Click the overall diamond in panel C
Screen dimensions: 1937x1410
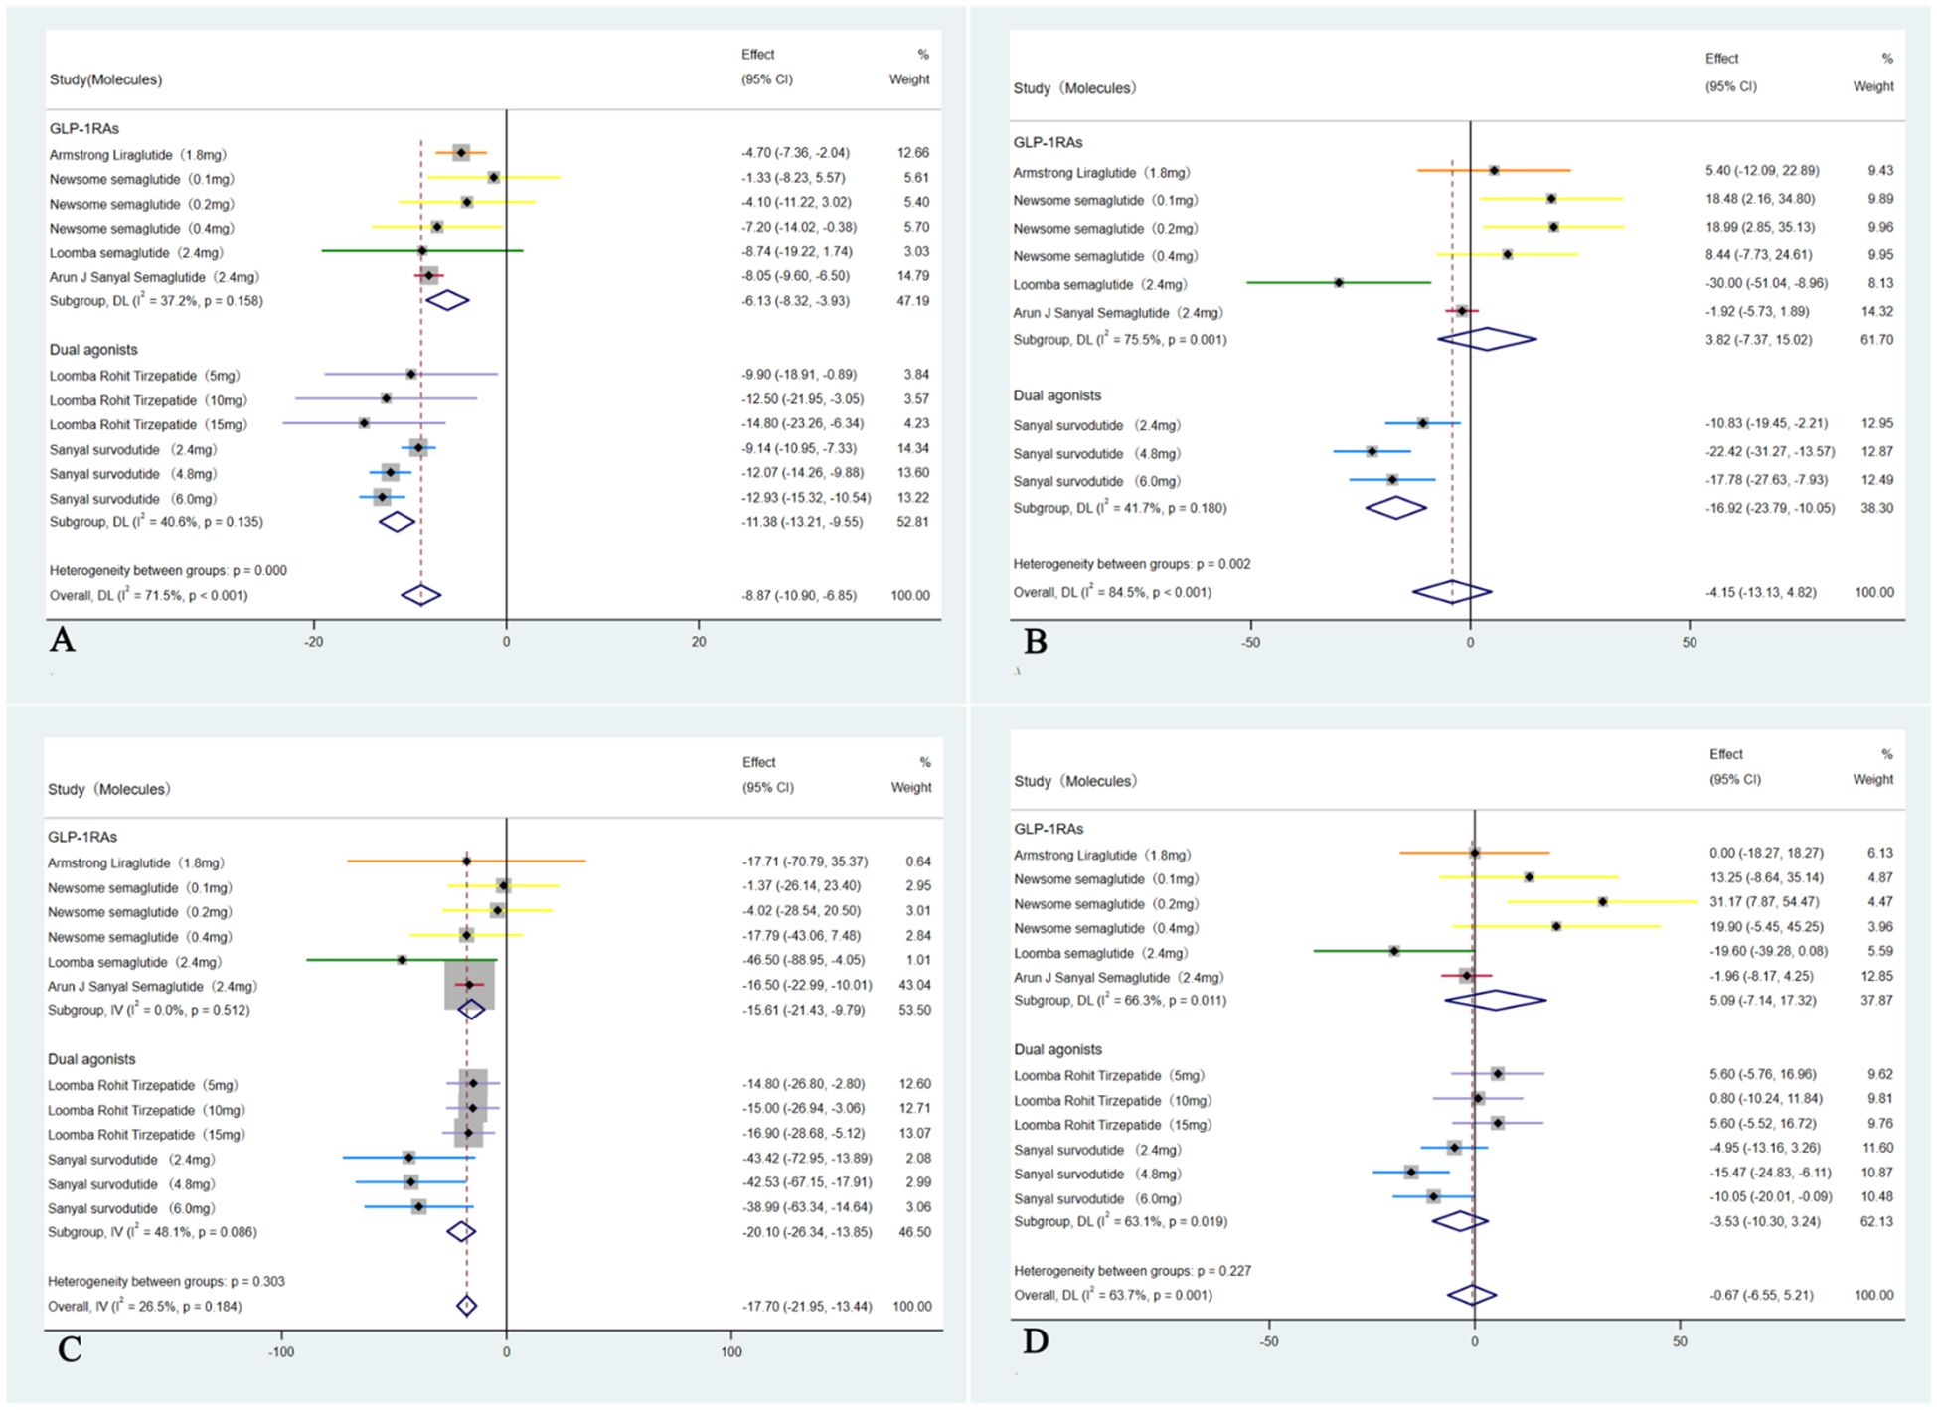tap(466, 1306)
